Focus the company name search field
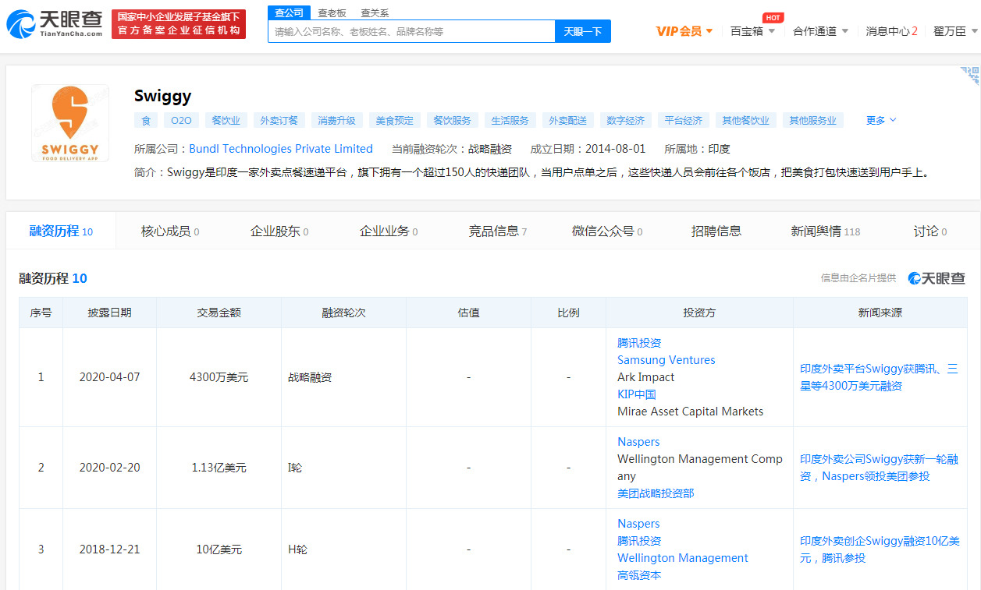The height and width of the screenshot is (590, 981). [411, 31]
